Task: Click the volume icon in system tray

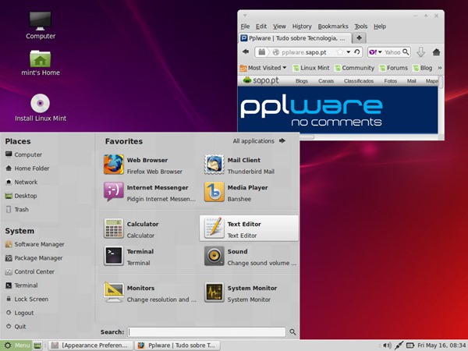Action: point(387,346)
